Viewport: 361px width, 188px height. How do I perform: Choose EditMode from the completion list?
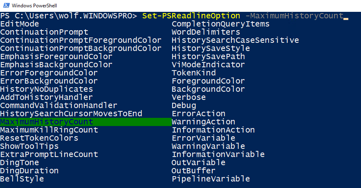(20, 24)
